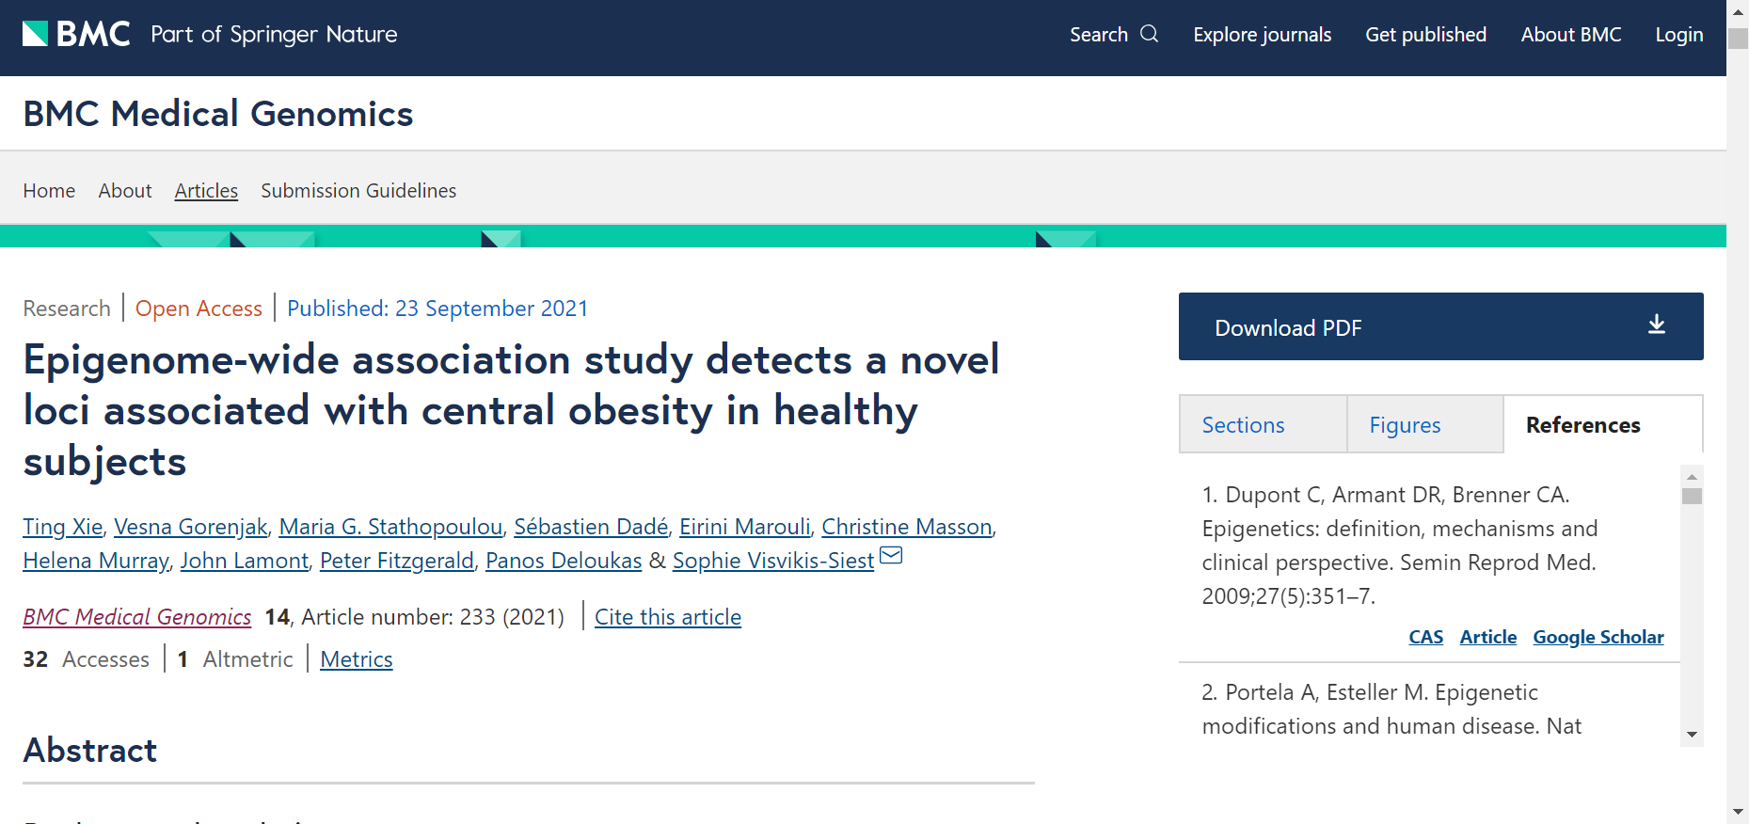Open Submission Guidelines page

pos(358,191)
